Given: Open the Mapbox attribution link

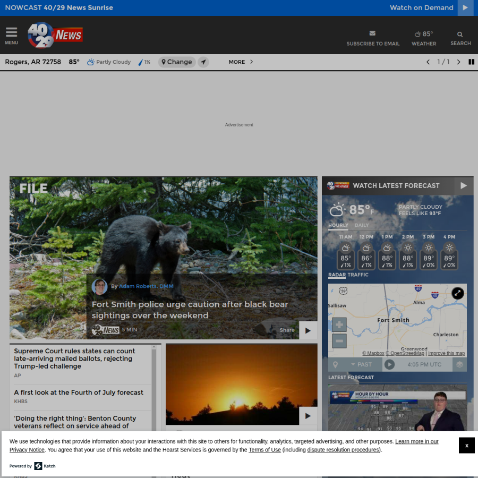Looking at the screenshot, I should click(x=373, y=353).
